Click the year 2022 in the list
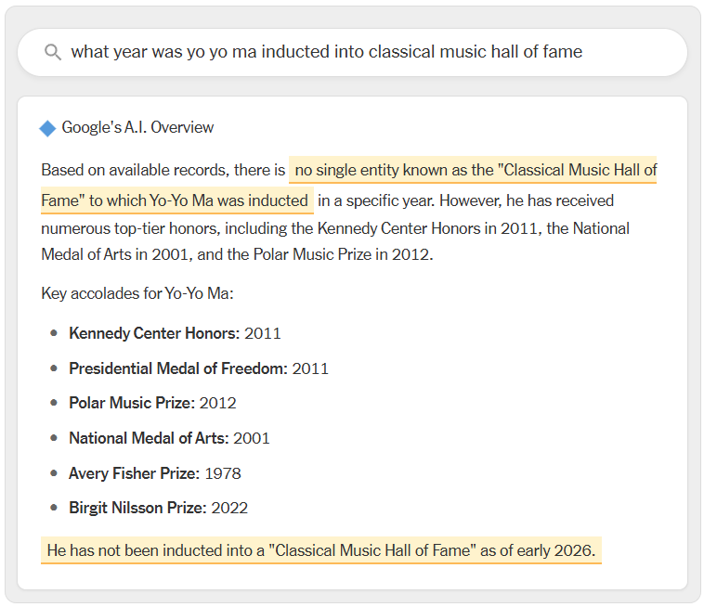The width and height of the screenshot is (704, 607). click(x=229, y=508)
